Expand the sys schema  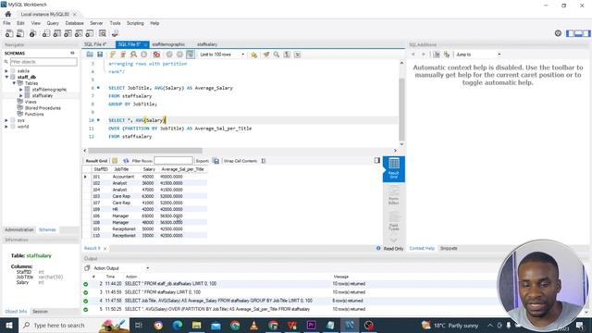pyautogui.click(x=6, y=120)
